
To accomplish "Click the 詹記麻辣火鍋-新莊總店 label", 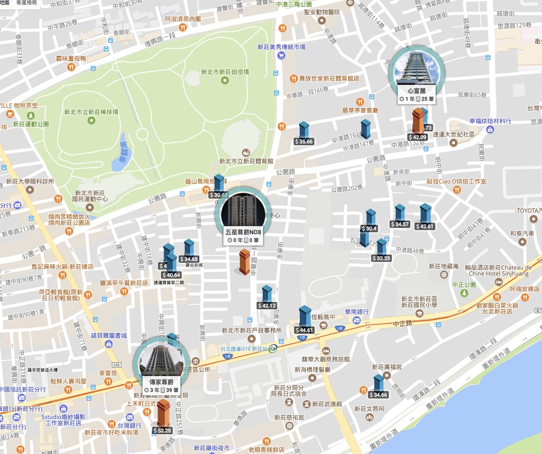I will 62,267.
